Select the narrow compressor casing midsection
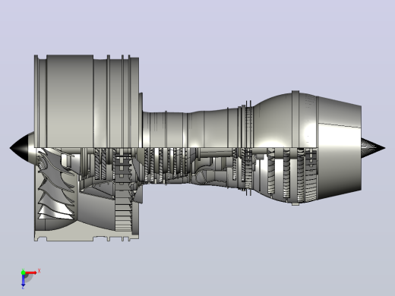The height and width of the screenshot is (296, 395). [x=191, y=129]
